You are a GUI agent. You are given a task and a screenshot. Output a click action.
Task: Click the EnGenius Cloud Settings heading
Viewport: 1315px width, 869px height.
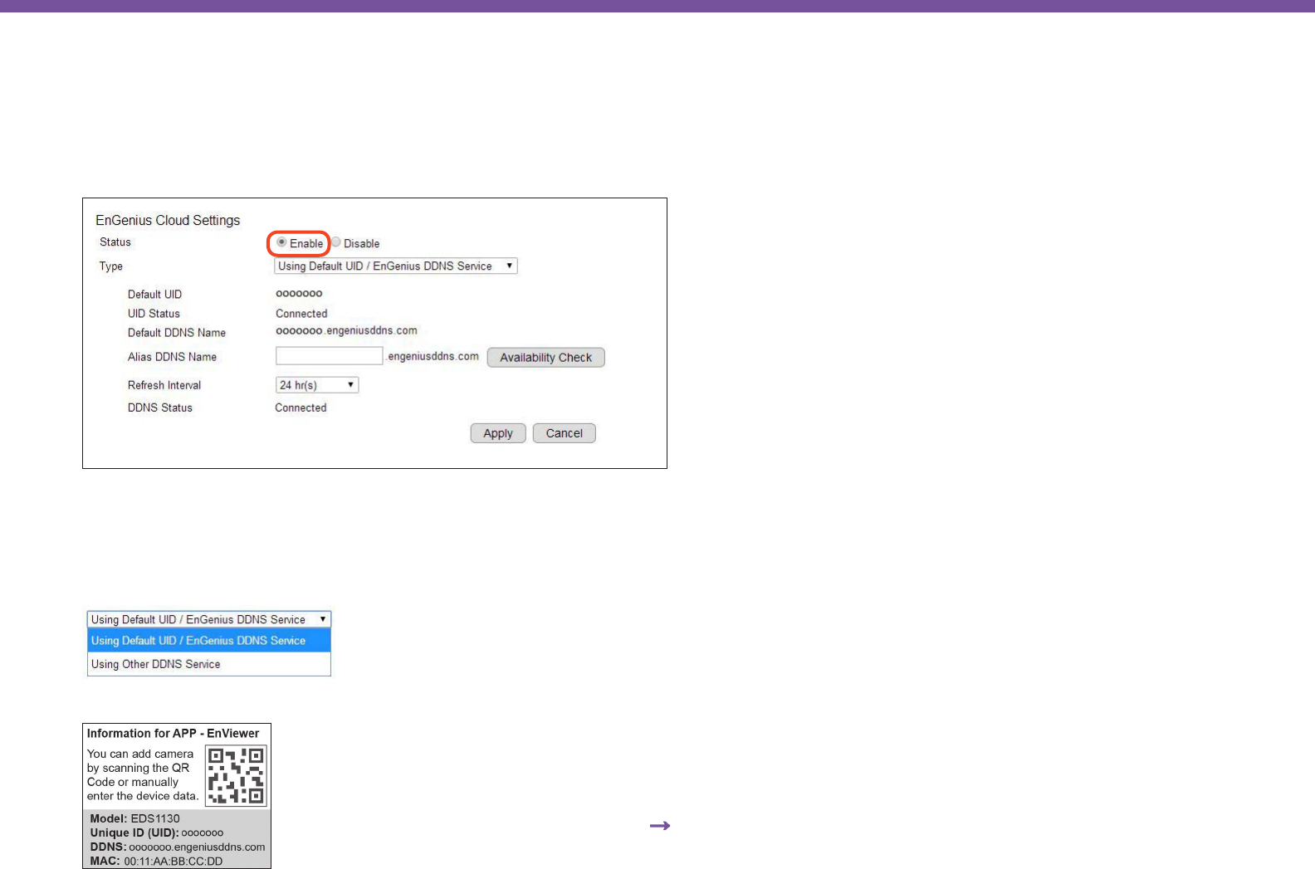(x=168, y=220)
